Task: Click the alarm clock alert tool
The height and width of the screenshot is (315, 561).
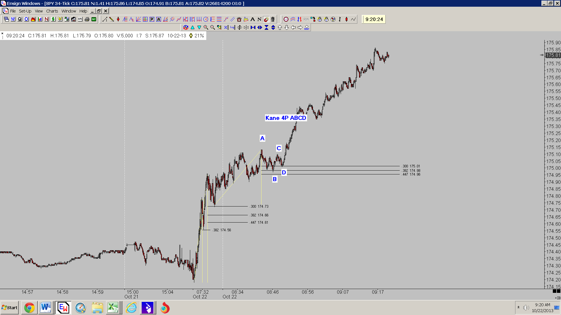Action: [239, 19]
